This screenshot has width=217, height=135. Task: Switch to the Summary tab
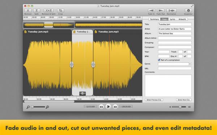pyautogui.click(x=154, y=19)
